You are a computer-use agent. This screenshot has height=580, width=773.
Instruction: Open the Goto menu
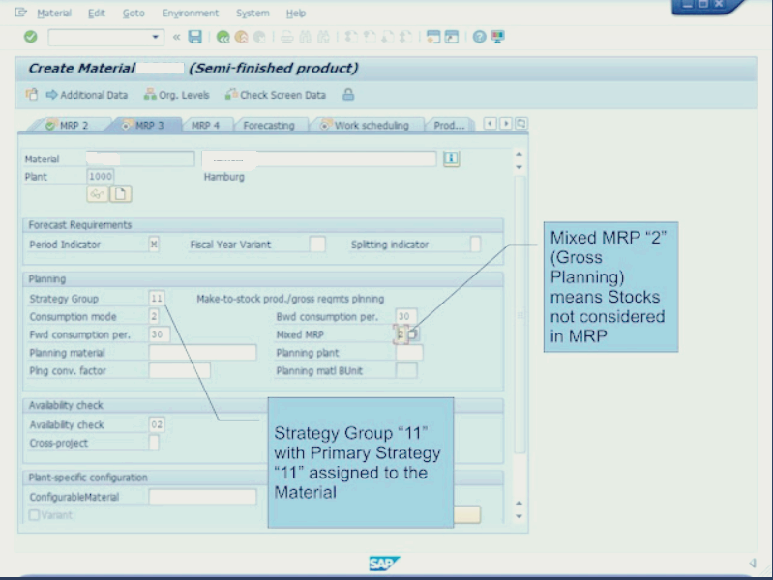click(x=134, y=14)
